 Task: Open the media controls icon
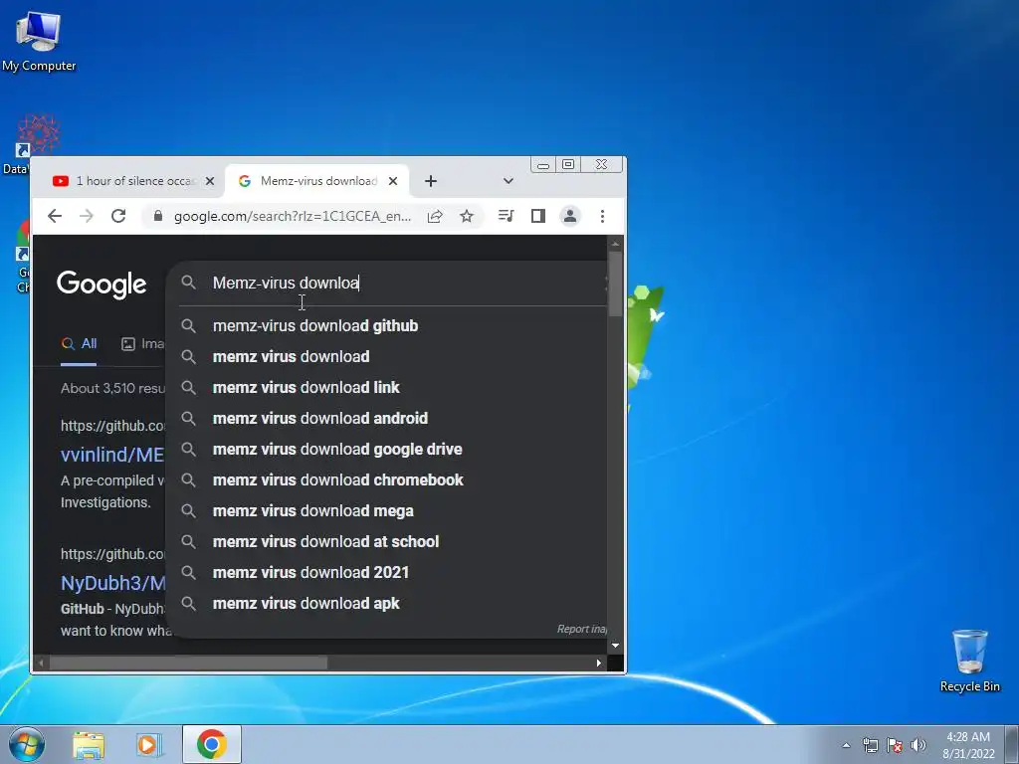click(506, 216)
